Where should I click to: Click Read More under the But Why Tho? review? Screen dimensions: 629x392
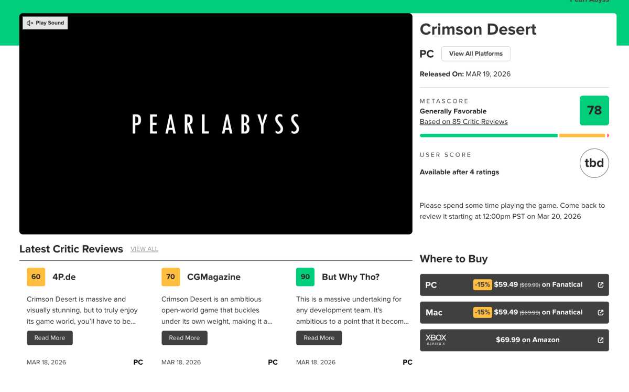click(319, 337)
